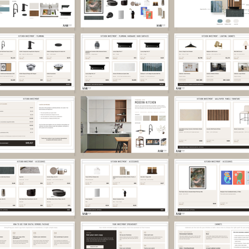Open the white small kitchen cabinets photo
Image resolution: width=249 pixels, height=249 pixels.
[190, 67]
